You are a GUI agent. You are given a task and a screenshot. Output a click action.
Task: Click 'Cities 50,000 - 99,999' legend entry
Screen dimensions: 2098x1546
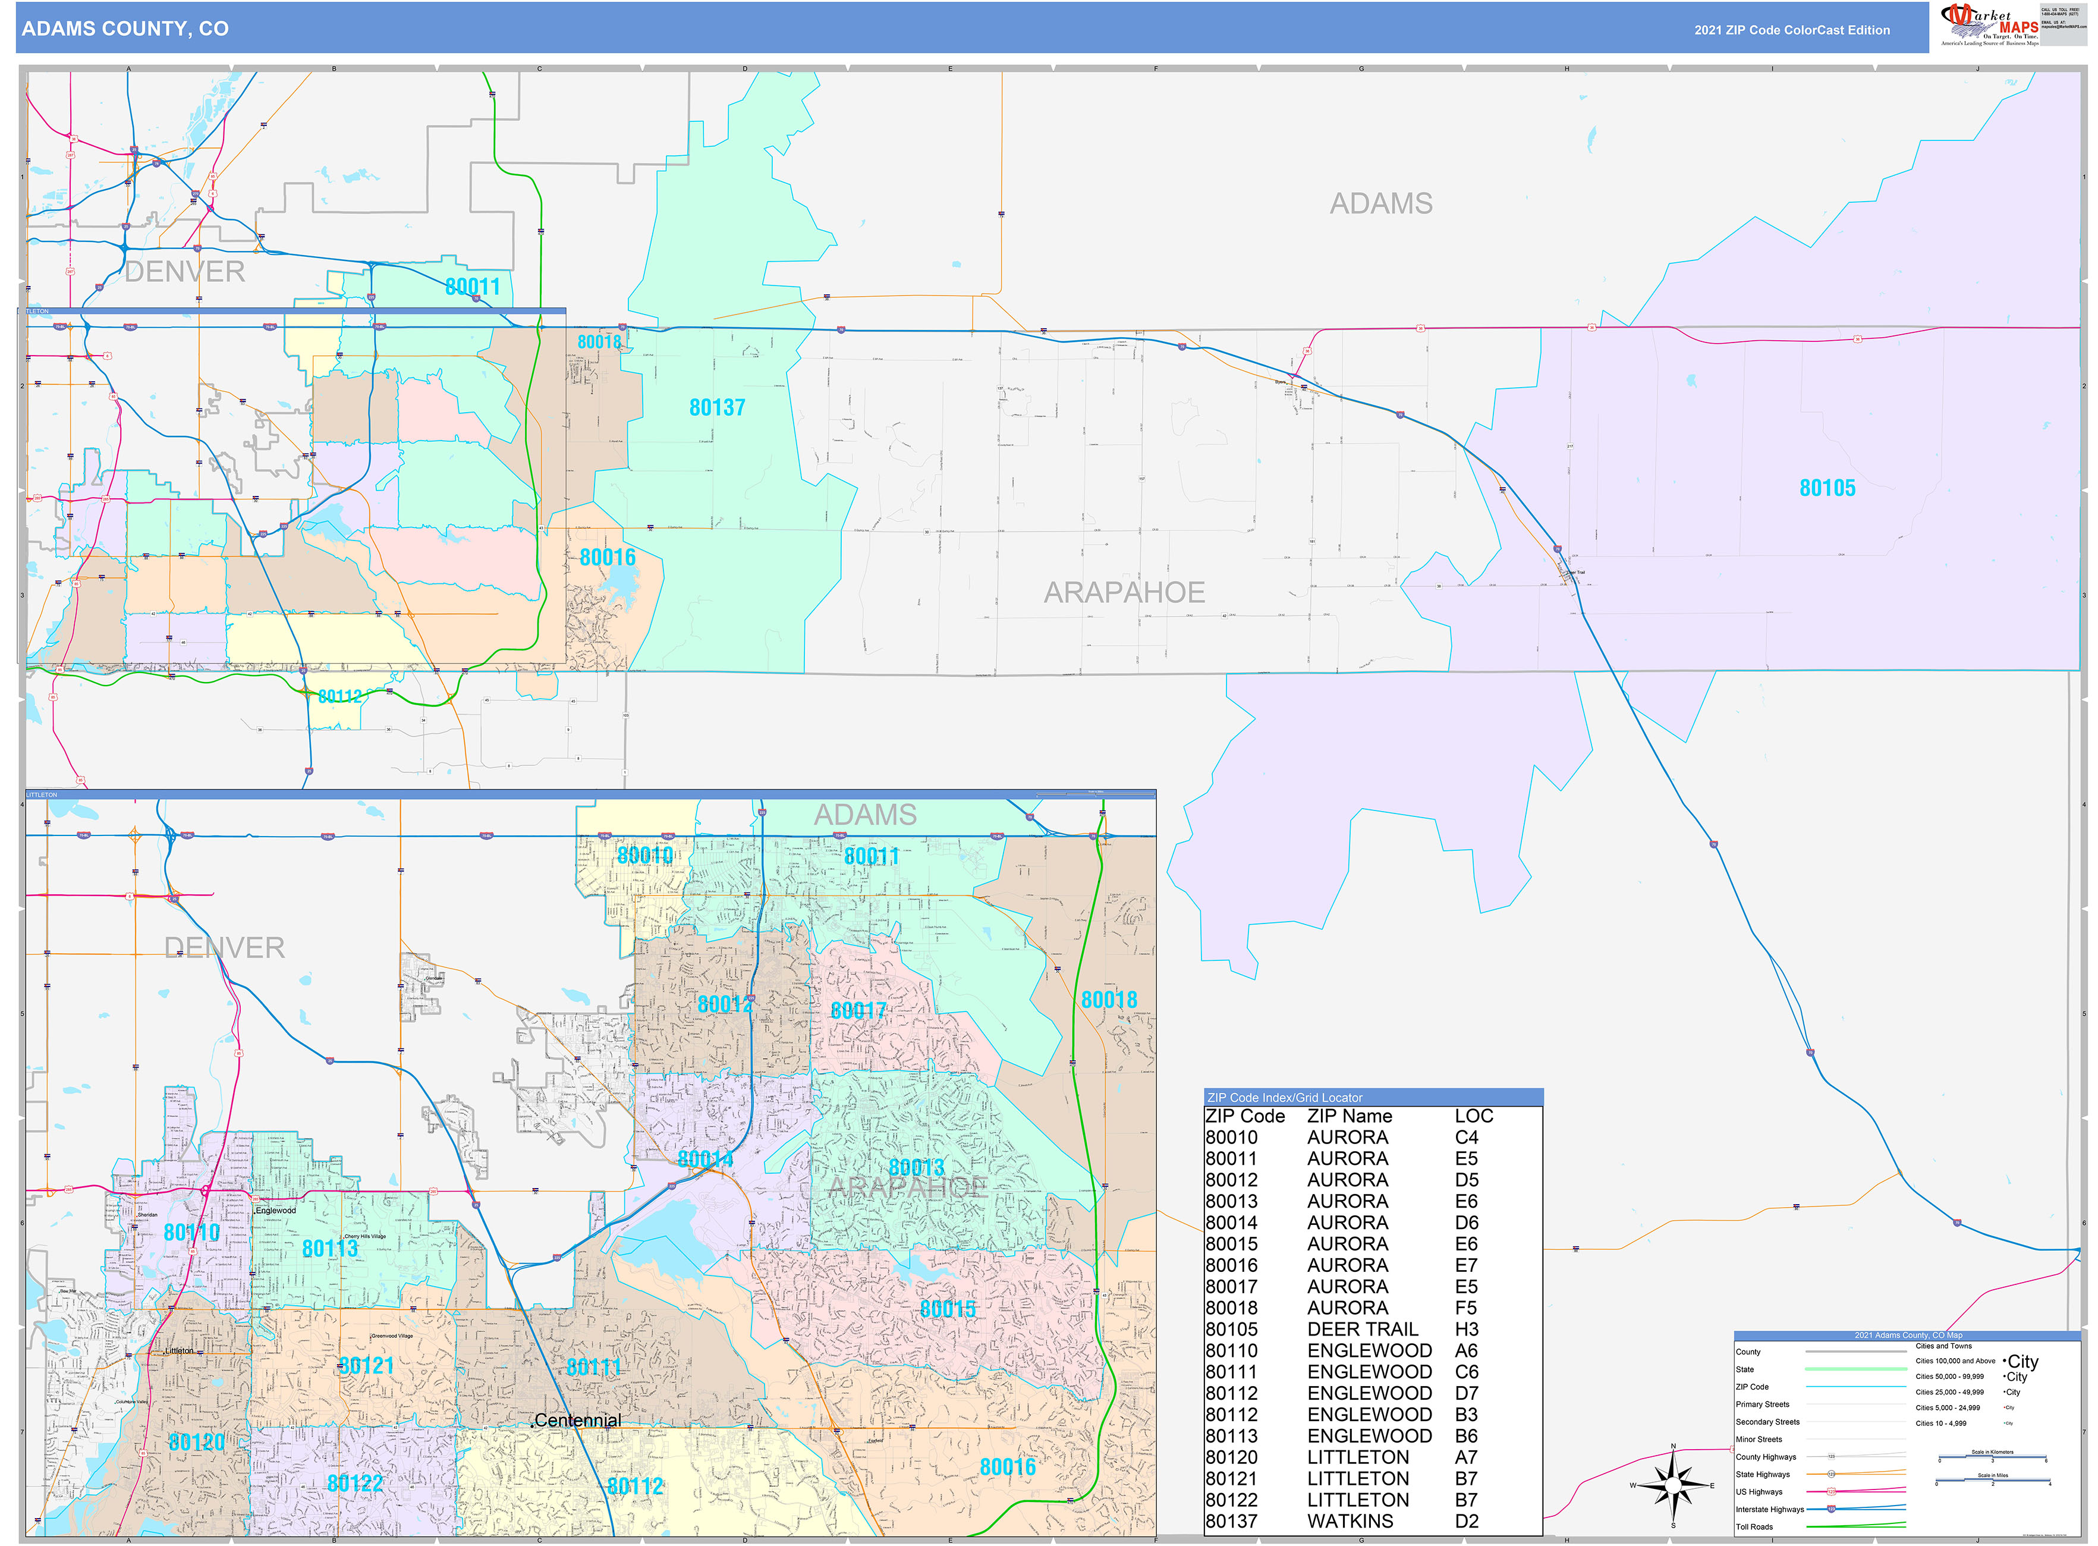(1949, 1377)
